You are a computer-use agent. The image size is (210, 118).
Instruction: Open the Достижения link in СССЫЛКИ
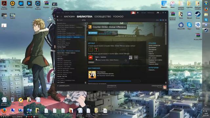coord(152,48)
